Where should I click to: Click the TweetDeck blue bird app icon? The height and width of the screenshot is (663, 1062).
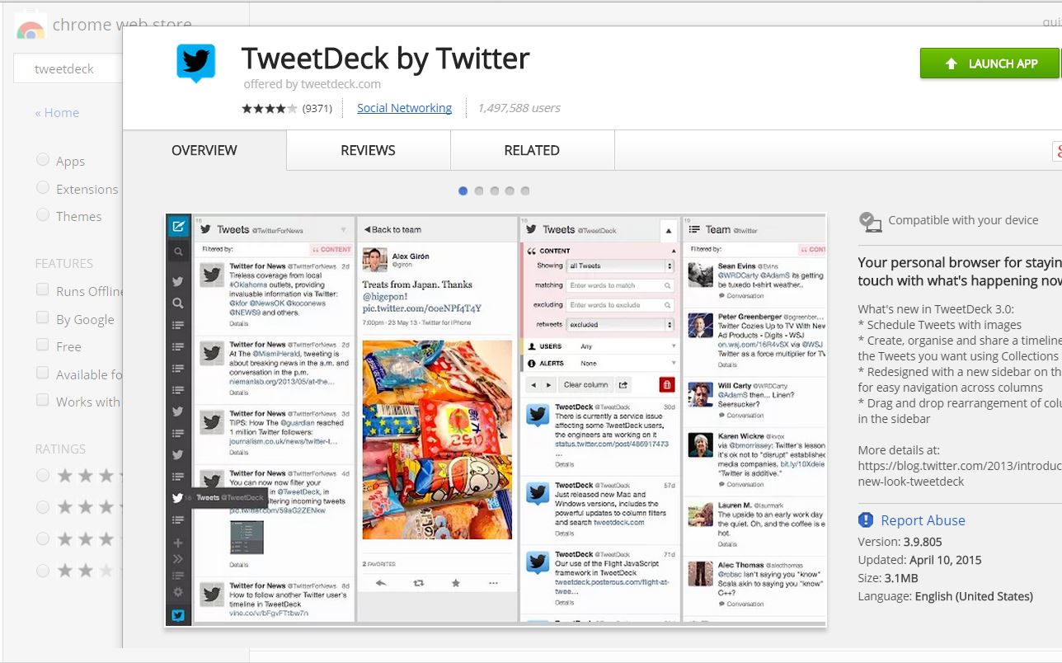[x=195, y=63]
